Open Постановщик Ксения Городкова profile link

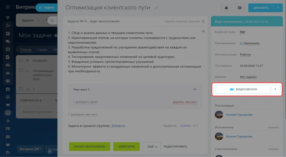coord(239,115)
